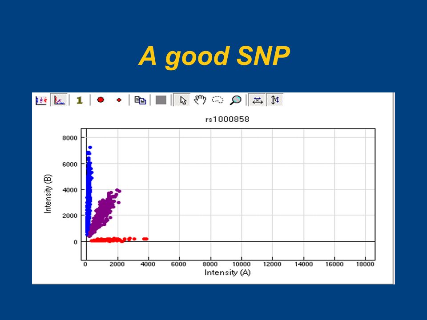
Task: Choose the large red circle marker
Action: 101,100
